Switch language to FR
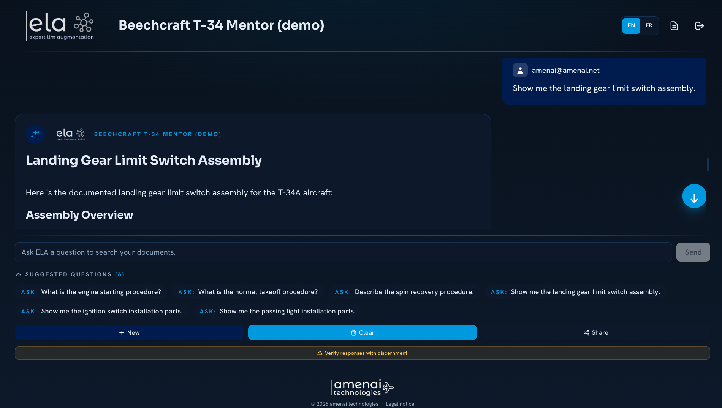The width and height of the screenshot is (722, 408). (x=649, y=26)
